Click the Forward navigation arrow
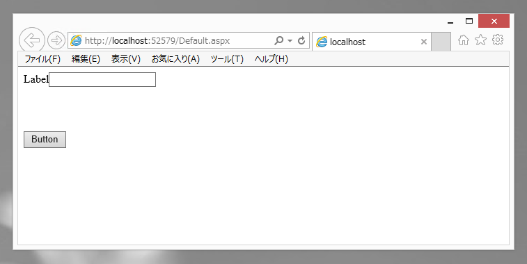The width and height of the screenshot is (527, 264). click(56, 40)
